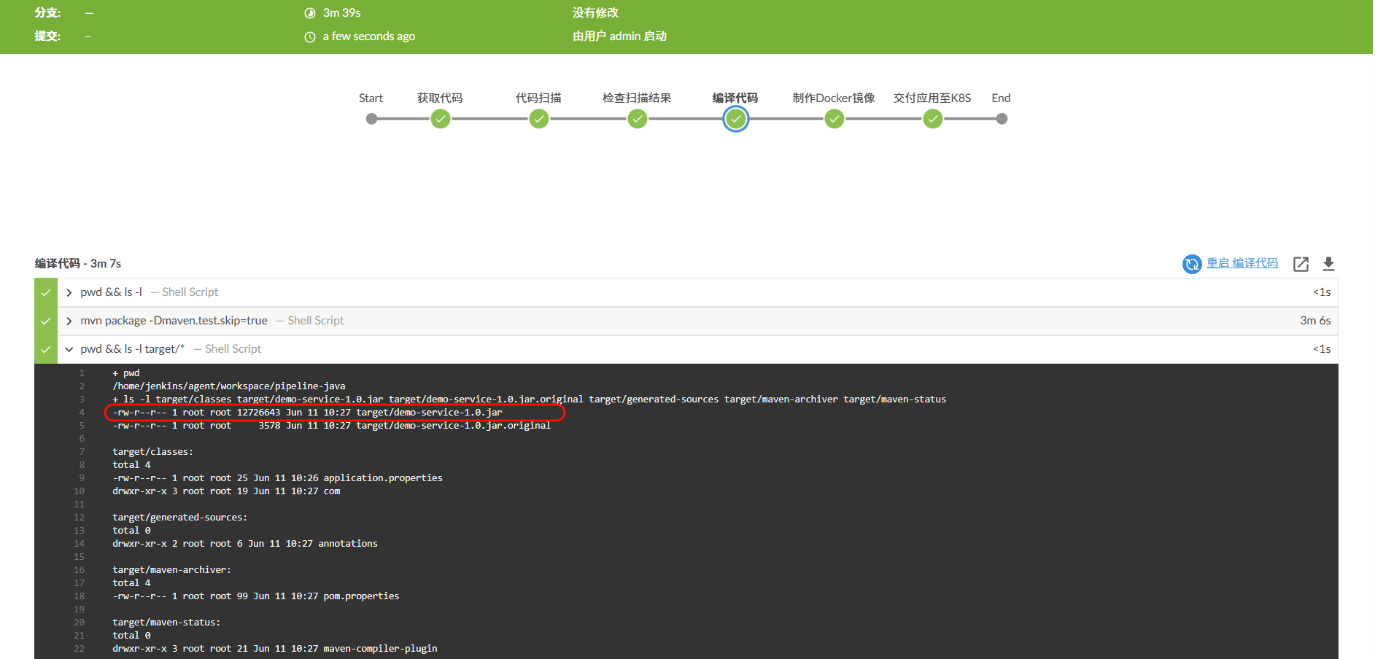Select the 交付应用至K8S stage node

(932, 119)
